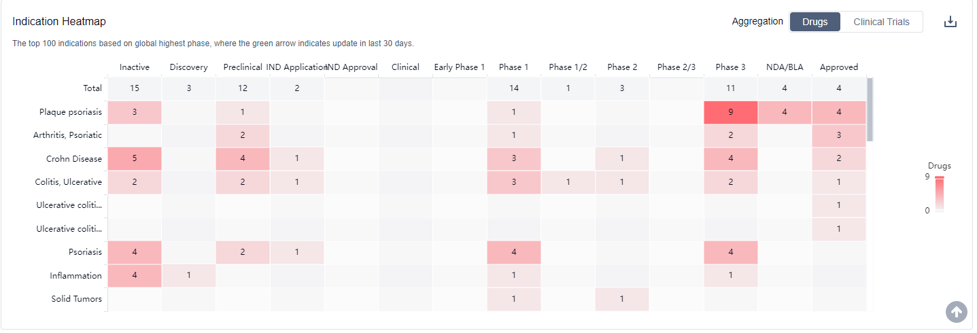Image resolution: width=977 pixels, height=333 pixels.
Task: Click the scroll-to-top arrow button
Action: [x=956, y=312]
